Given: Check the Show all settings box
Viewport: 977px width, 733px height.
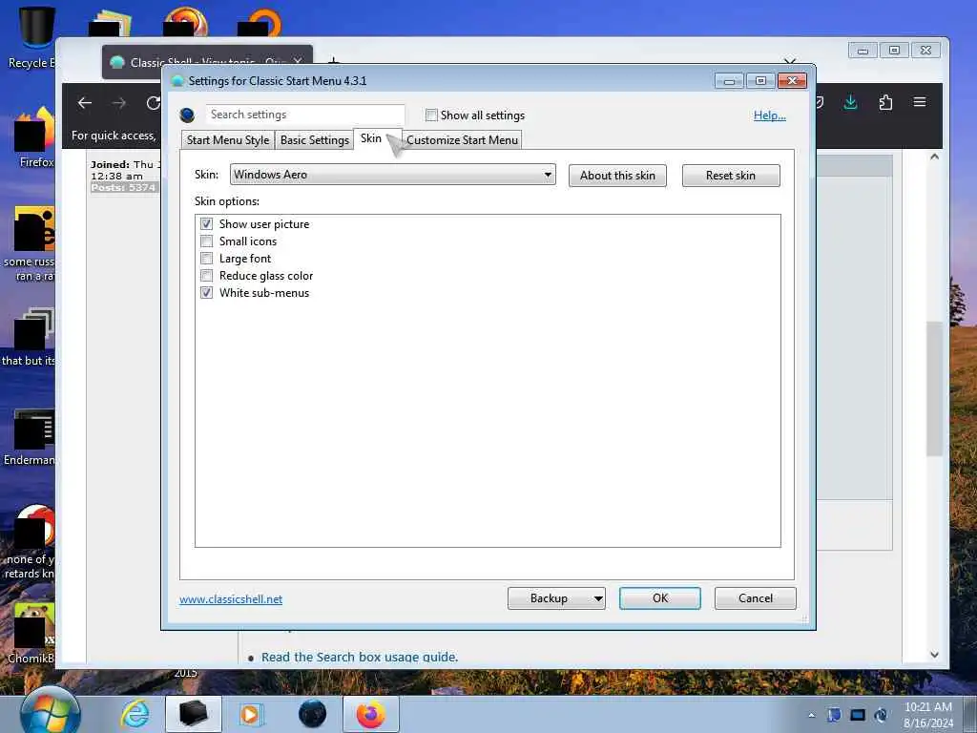Looking at the screenshot, I should [x=431, y=115].
